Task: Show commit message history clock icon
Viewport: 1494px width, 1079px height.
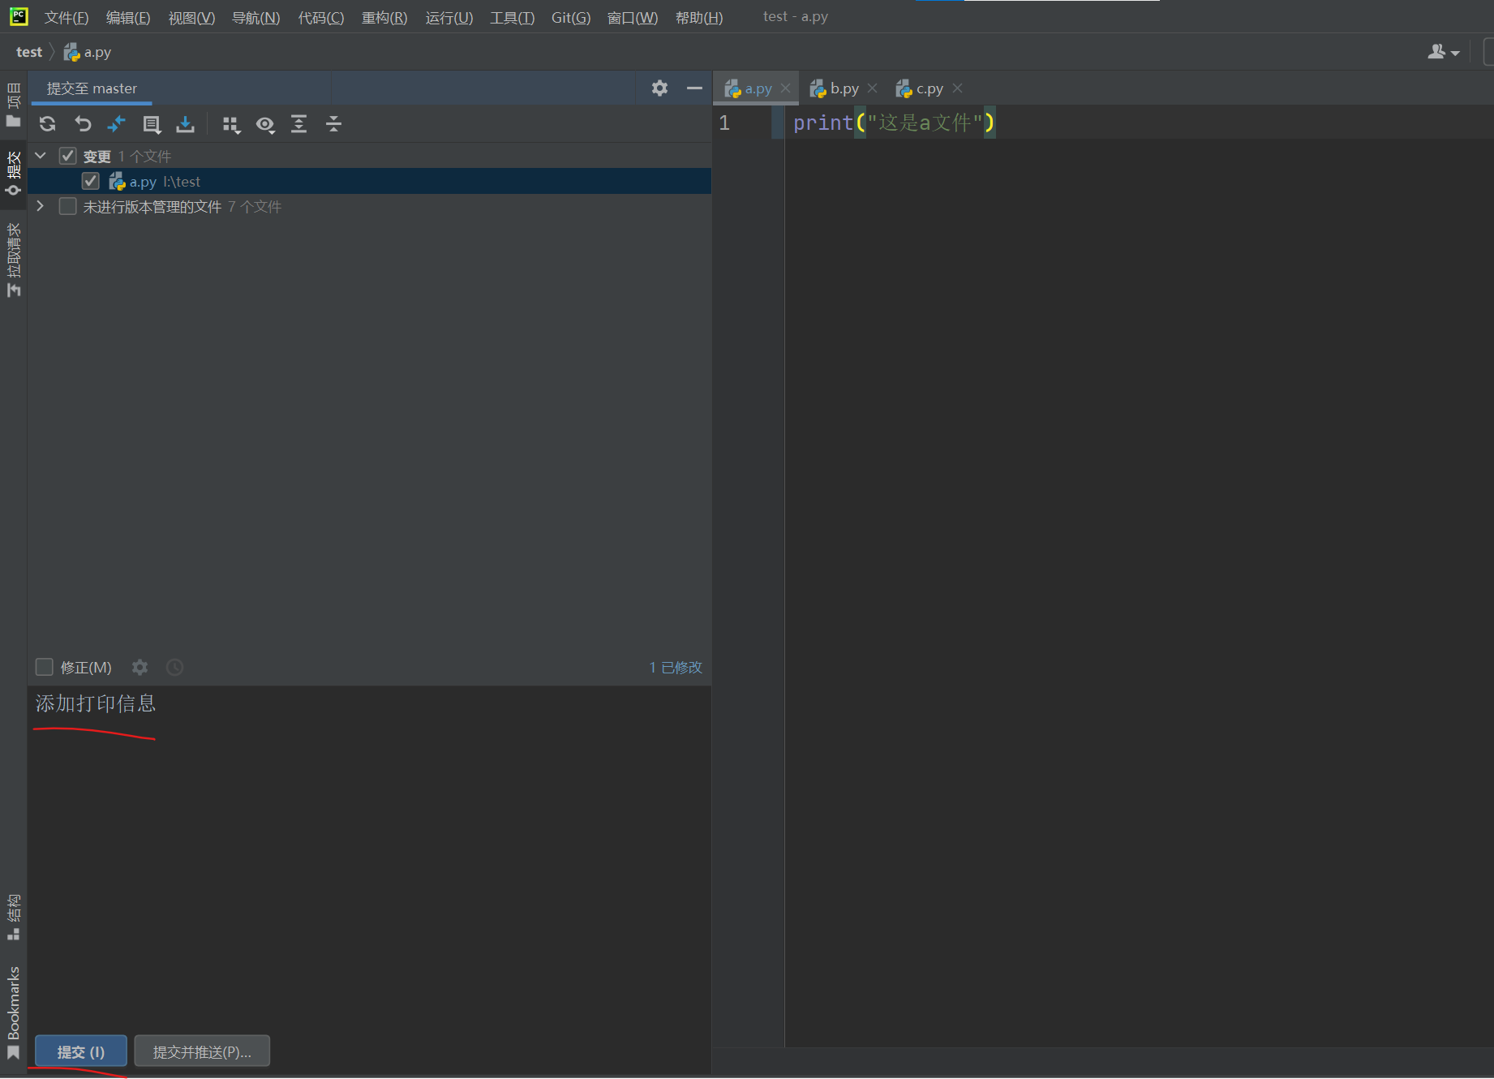Action: [x=174, y=667]
